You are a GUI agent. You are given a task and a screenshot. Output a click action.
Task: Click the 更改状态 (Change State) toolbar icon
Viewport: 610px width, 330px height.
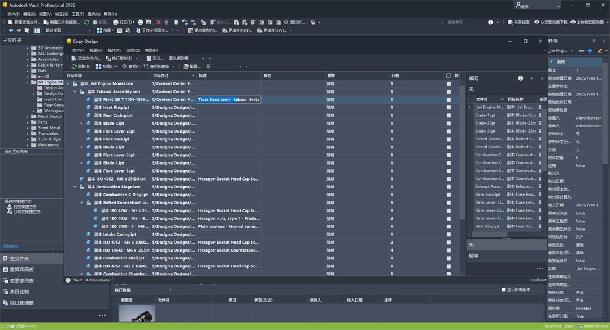225,30
